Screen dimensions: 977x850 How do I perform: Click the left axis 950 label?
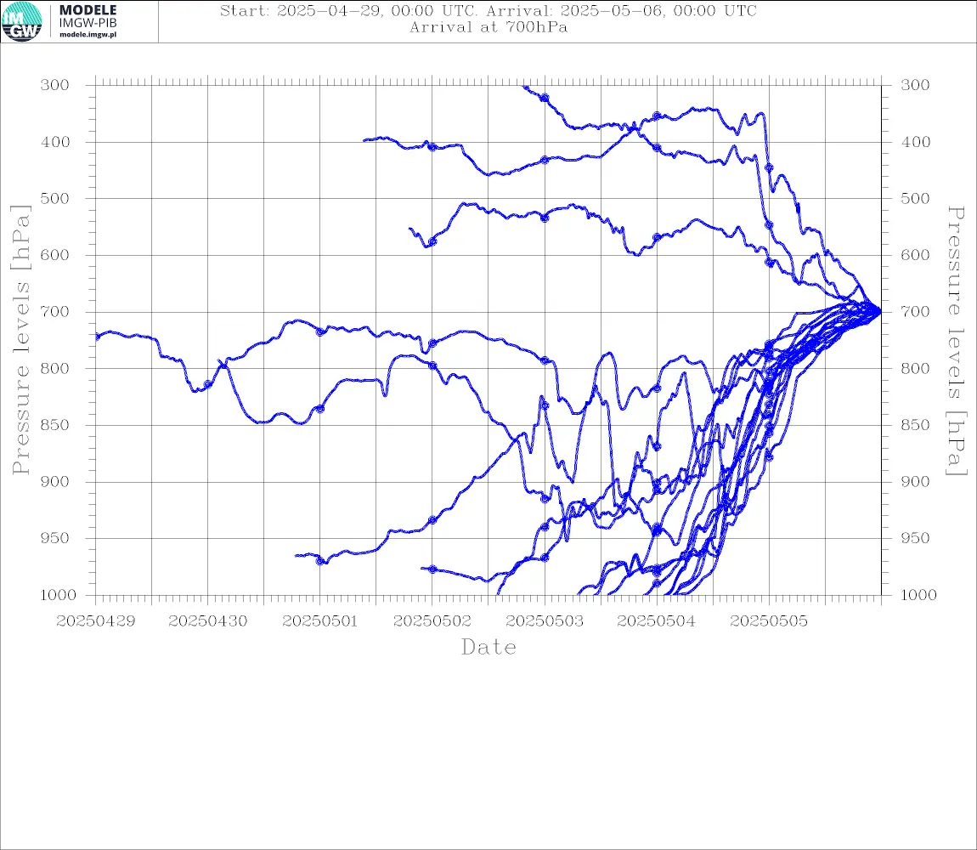click(55, 538)
